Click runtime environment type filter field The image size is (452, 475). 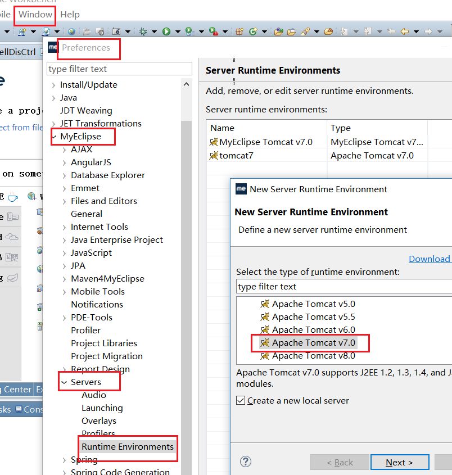[344, 286]
